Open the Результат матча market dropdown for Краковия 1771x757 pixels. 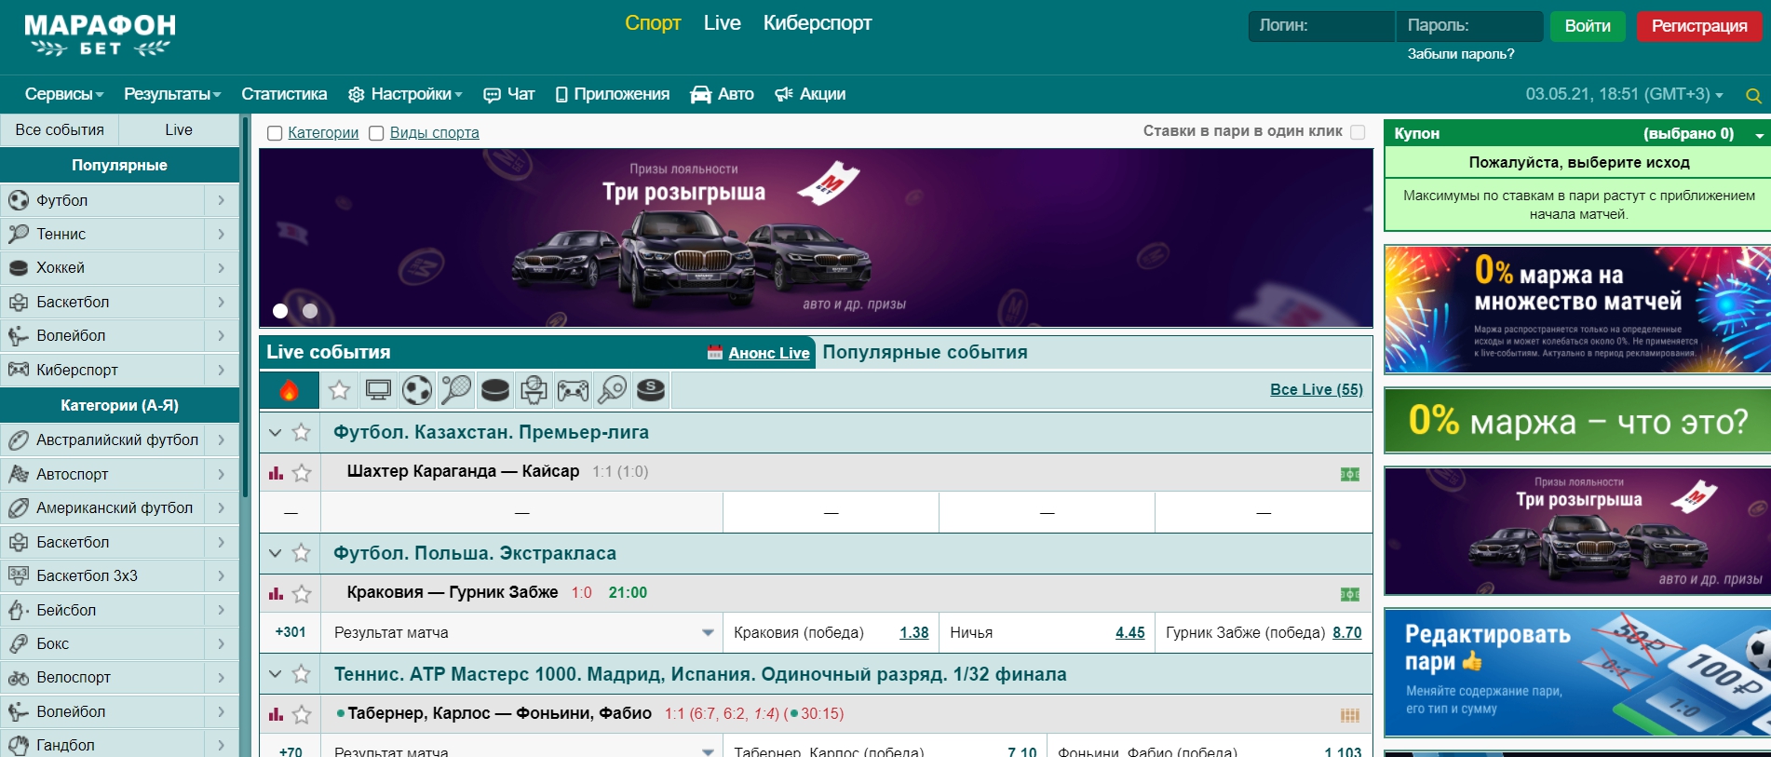point(707,633)
